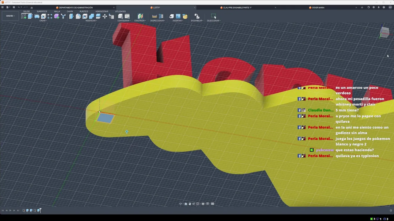Viewport: 394px width, 221px height.
Task: Expand the CONSTRUIR dropdown menu
Action: 140,21
